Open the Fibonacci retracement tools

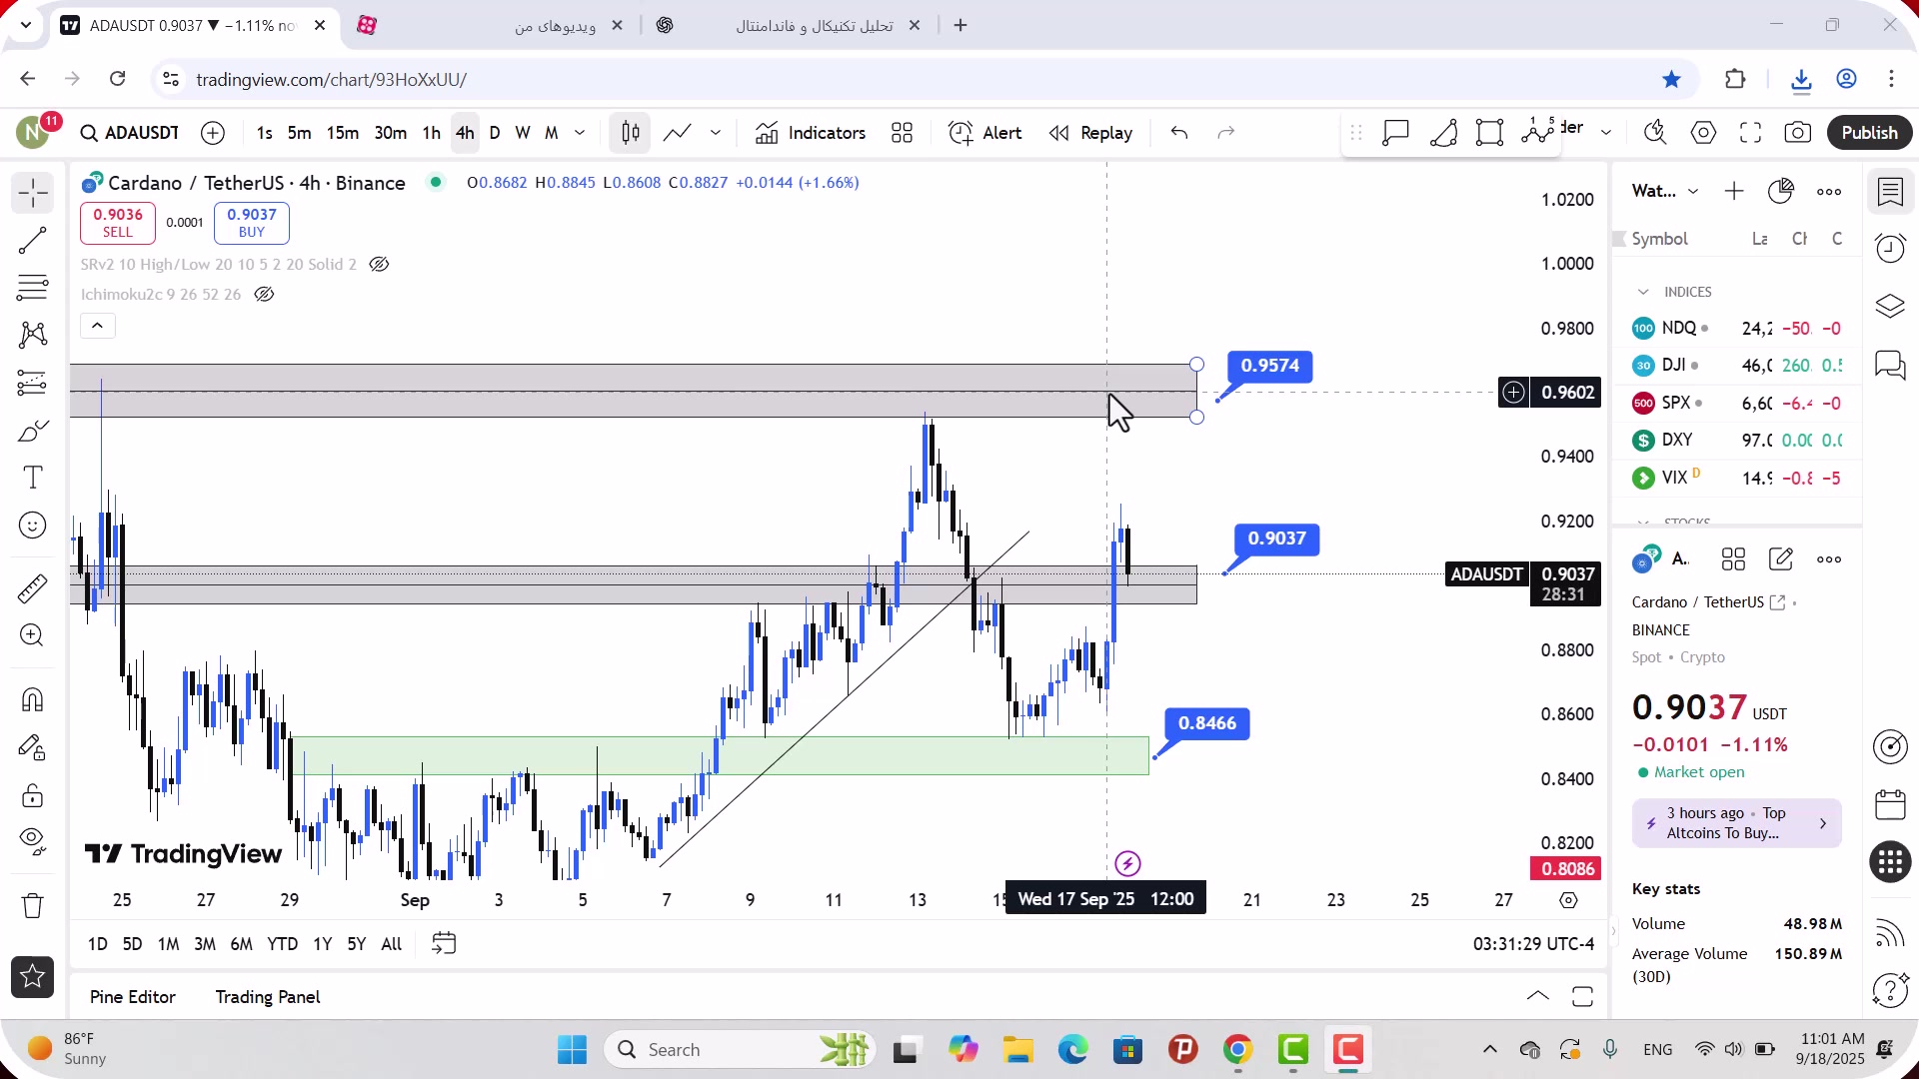coord(32,288)
